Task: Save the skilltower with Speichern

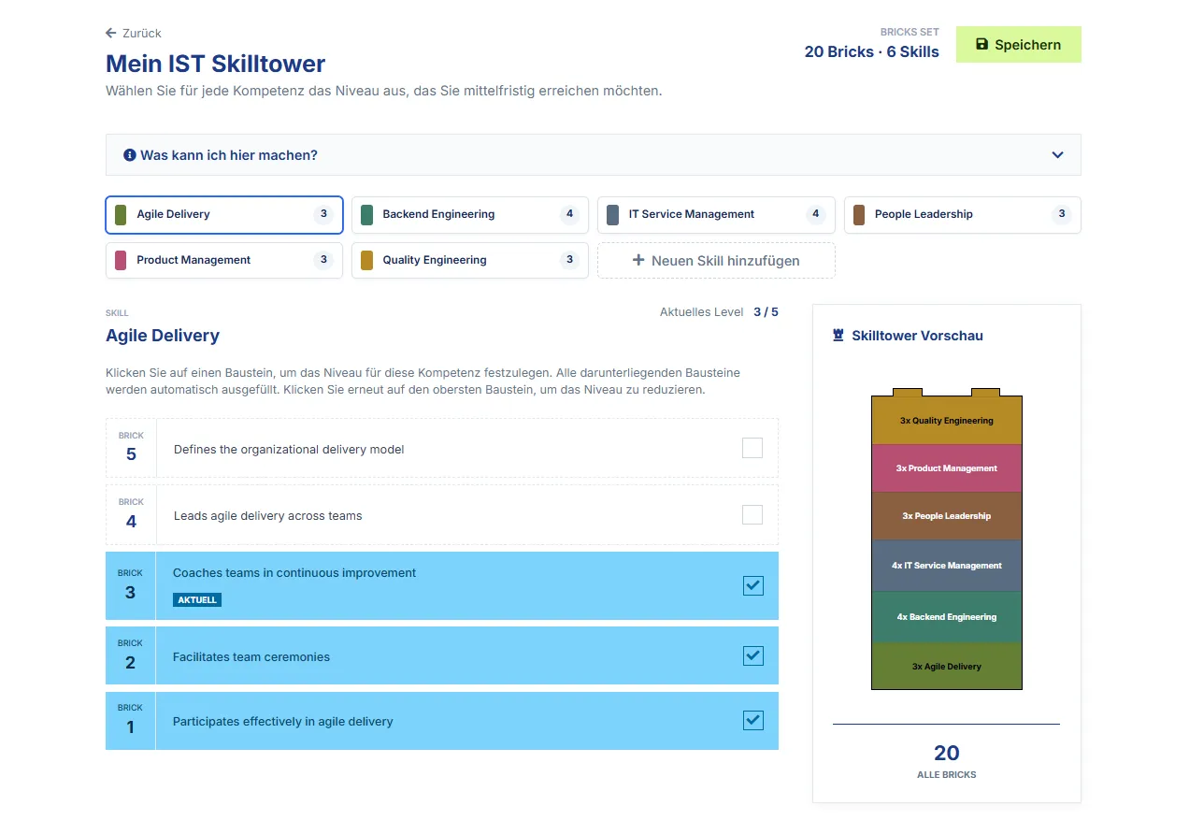Action: [x=1018, y=44]
